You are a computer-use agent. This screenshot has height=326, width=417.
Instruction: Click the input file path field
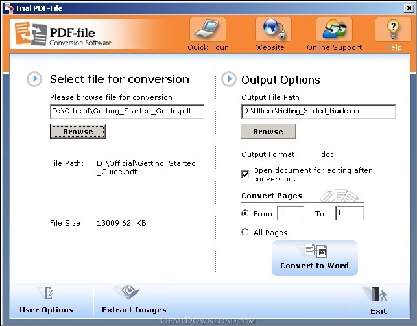[x=127, y=111]
